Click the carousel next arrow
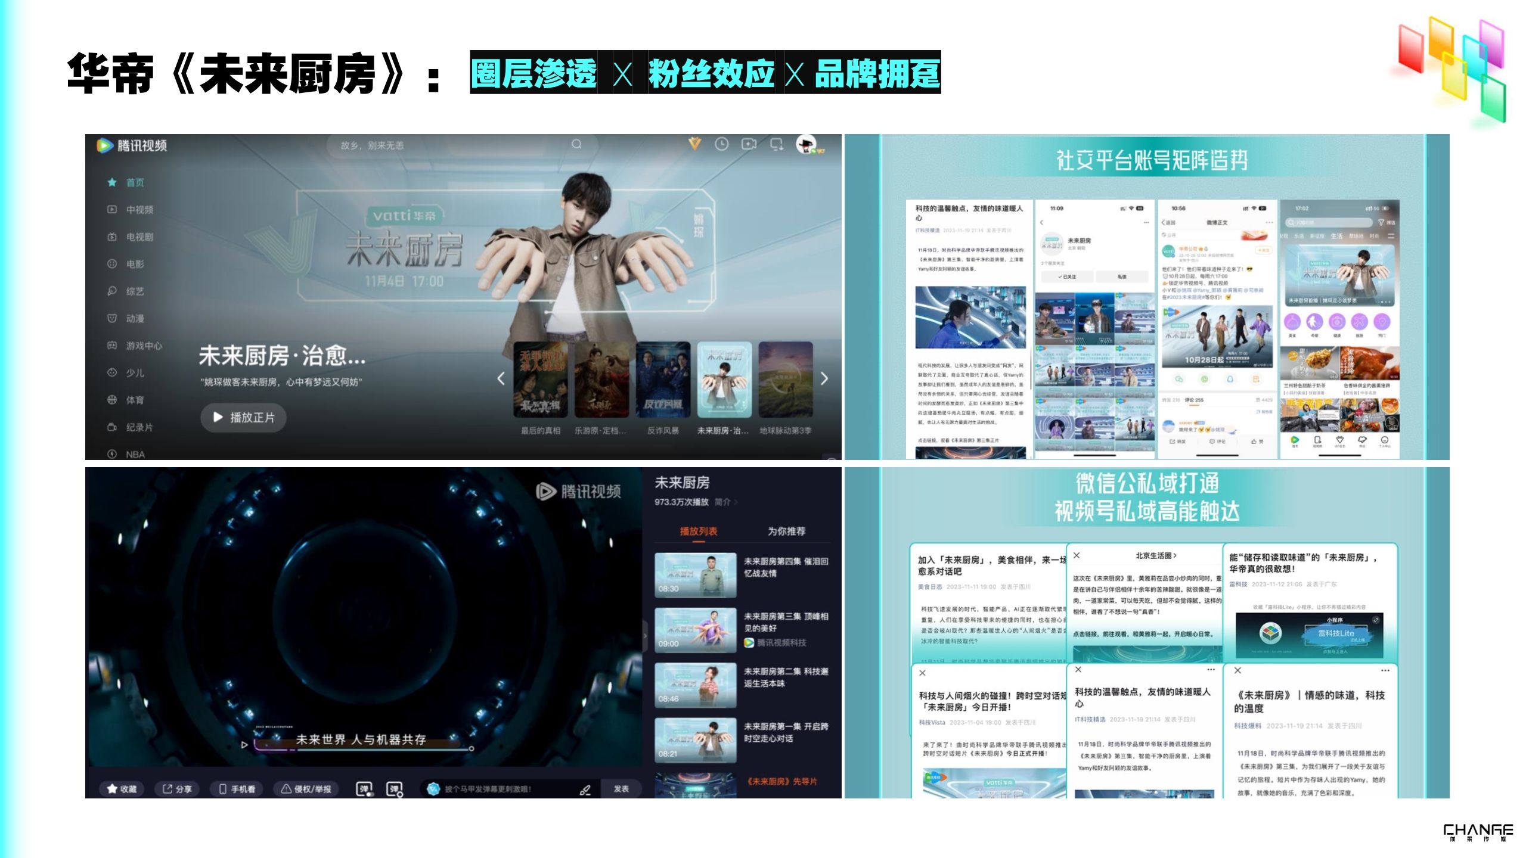Screen dimensions: 1526x858 point(824,378)
